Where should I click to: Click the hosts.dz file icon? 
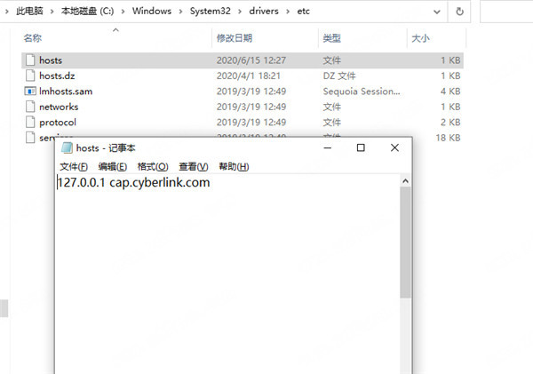(30, 76)
